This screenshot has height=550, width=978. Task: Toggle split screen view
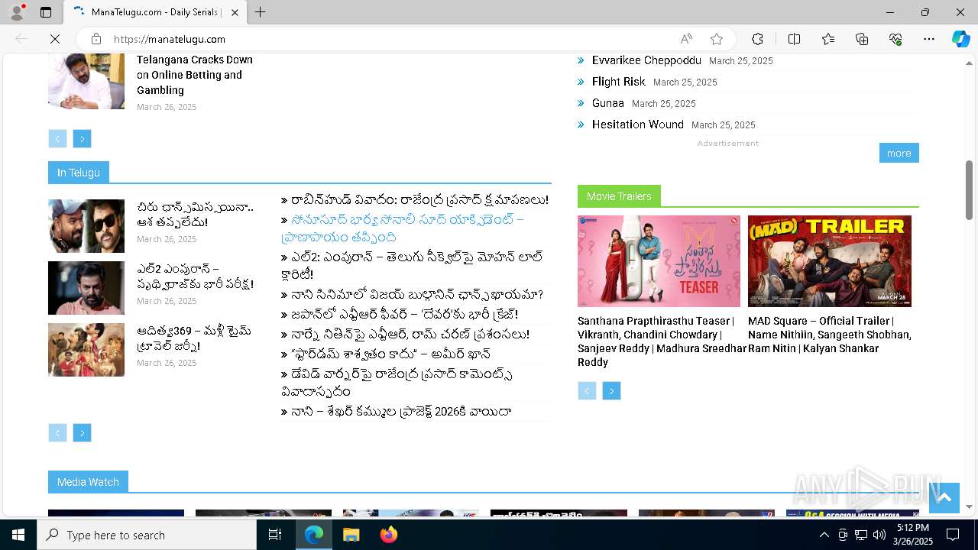click(x=794, y=39)
